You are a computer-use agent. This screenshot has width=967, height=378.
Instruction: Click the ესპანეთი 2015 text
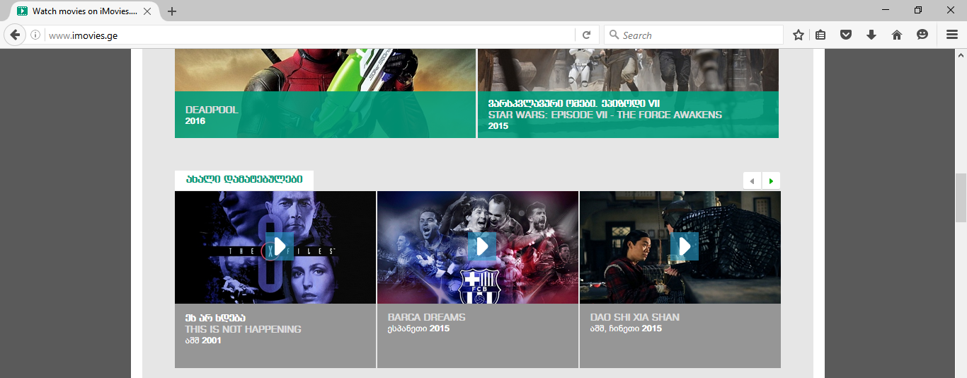coord(418,328)
